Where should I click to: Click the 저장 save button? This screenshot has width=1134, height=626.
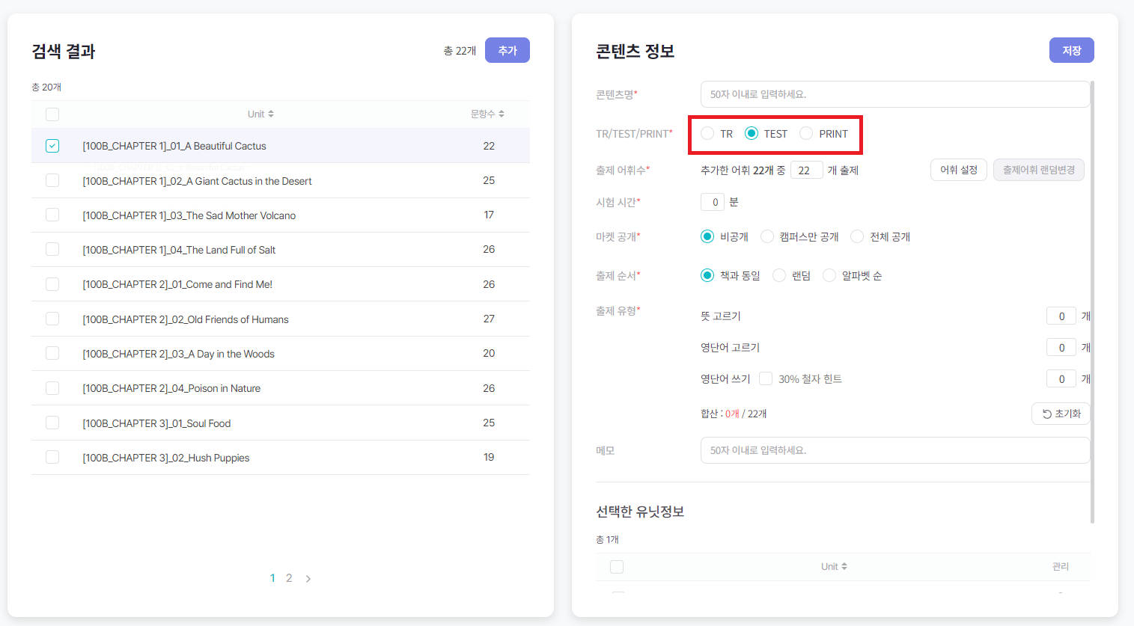point(1071,50)
